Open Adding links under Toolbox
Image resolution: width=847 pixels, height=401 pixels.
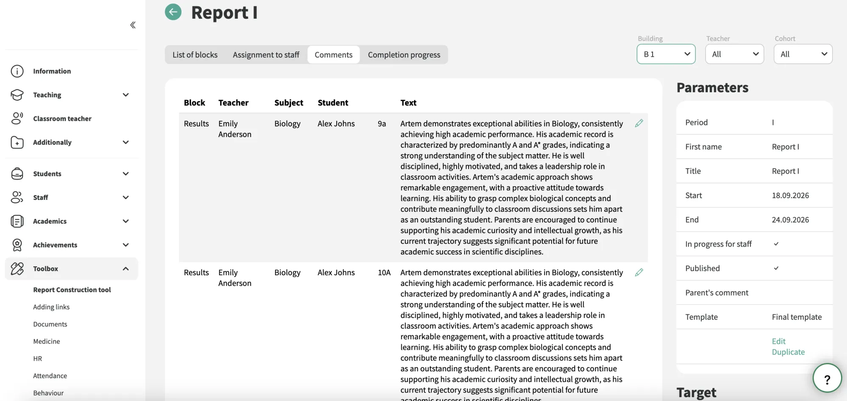coord(51,307)
